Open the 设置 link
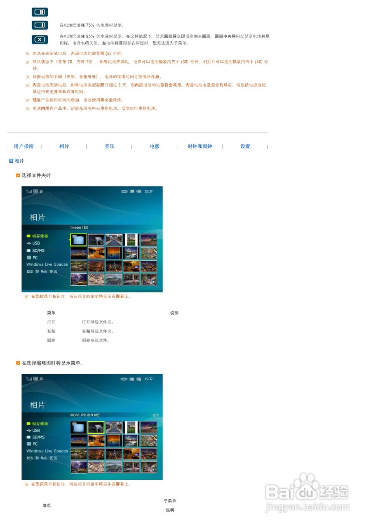Screen dimensions: 373x528 click(245, 146)
